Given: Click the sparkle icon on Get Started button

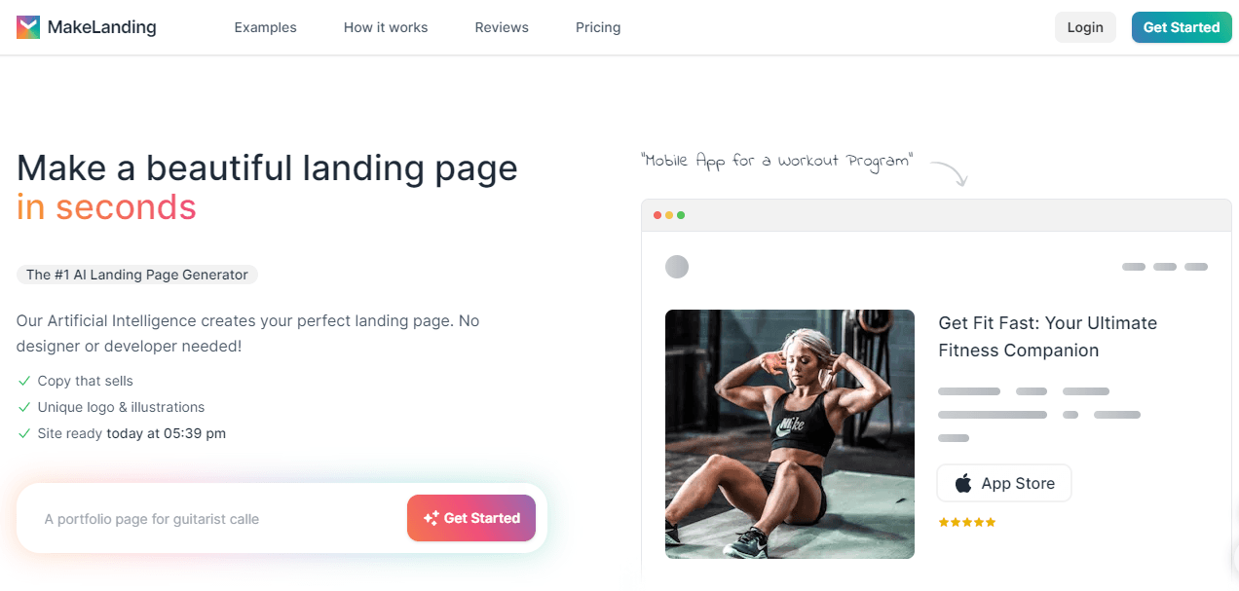Looking at the screenshot, I should 432,518.
